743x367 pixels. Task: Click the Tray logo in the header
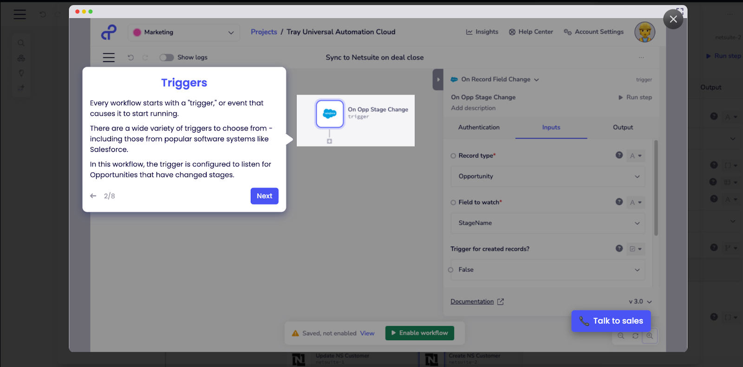[109, 32]
